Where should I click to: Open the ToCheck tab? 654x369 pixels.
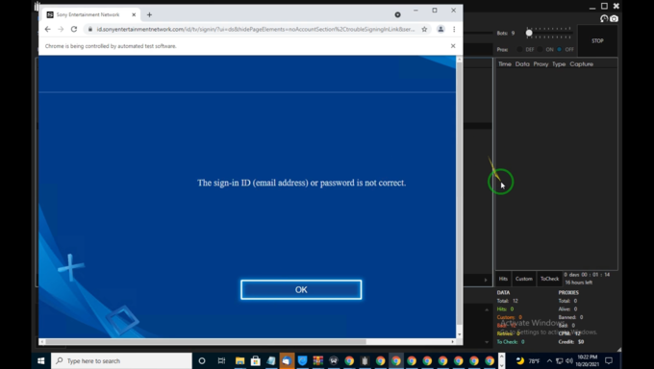coord(549,279)
